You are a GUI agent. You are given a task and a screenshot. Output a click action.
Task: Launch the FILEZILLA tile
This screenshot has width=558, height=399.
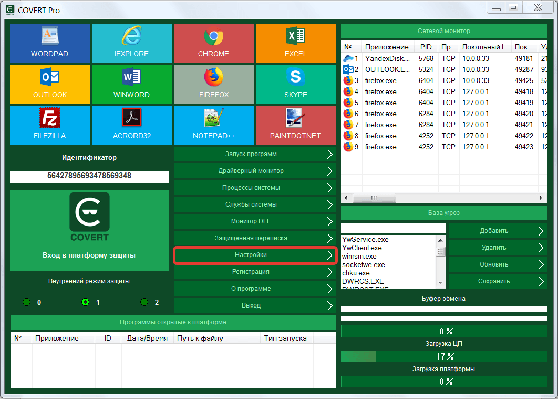click(x=50, y=125)
